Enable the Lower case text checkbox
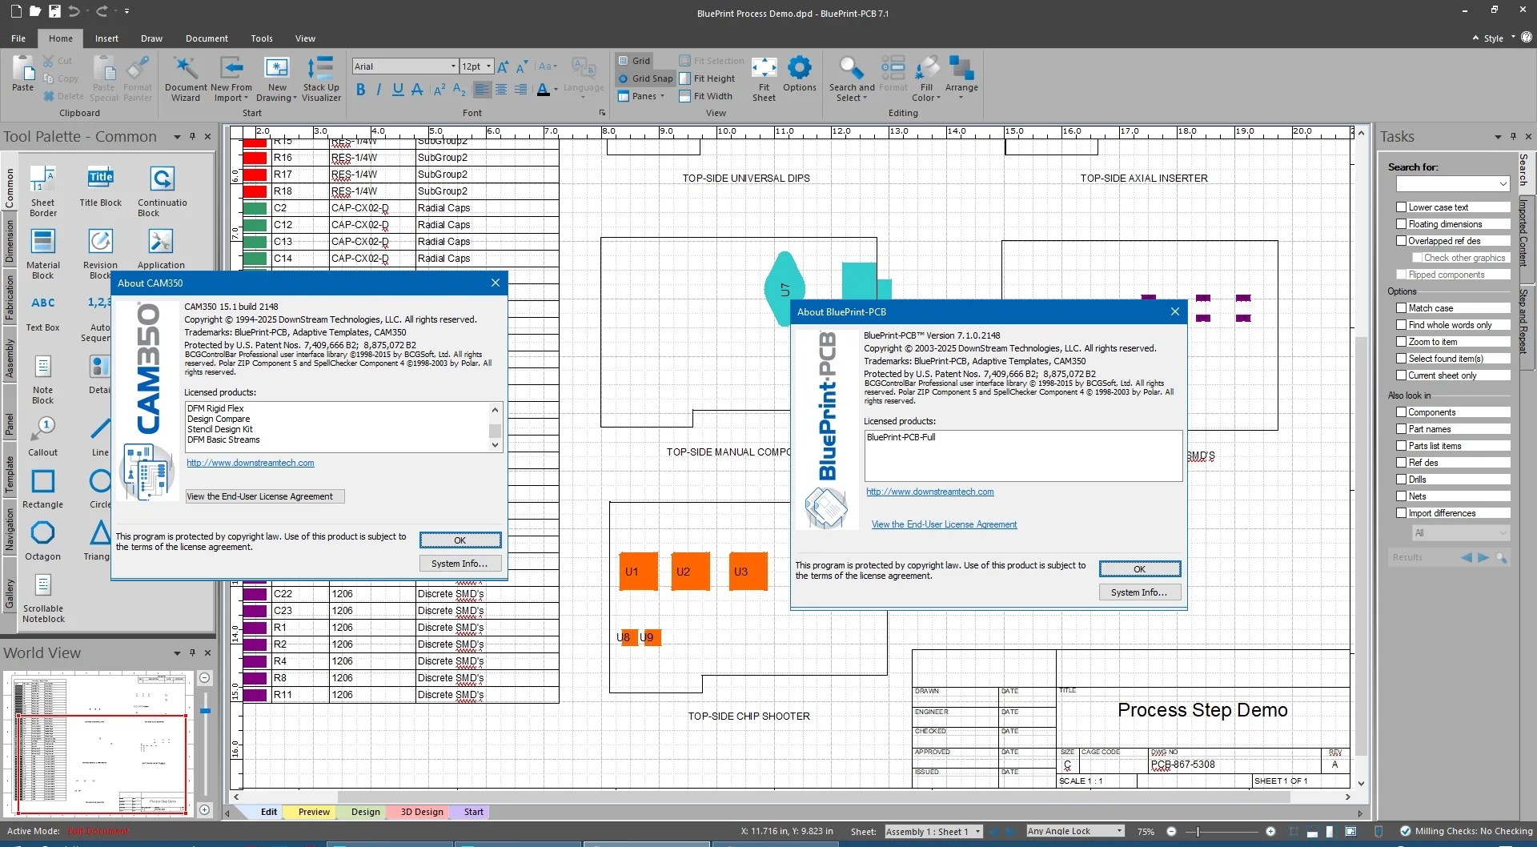Viewport: 1537px width, 847px height. (1401, 207)
